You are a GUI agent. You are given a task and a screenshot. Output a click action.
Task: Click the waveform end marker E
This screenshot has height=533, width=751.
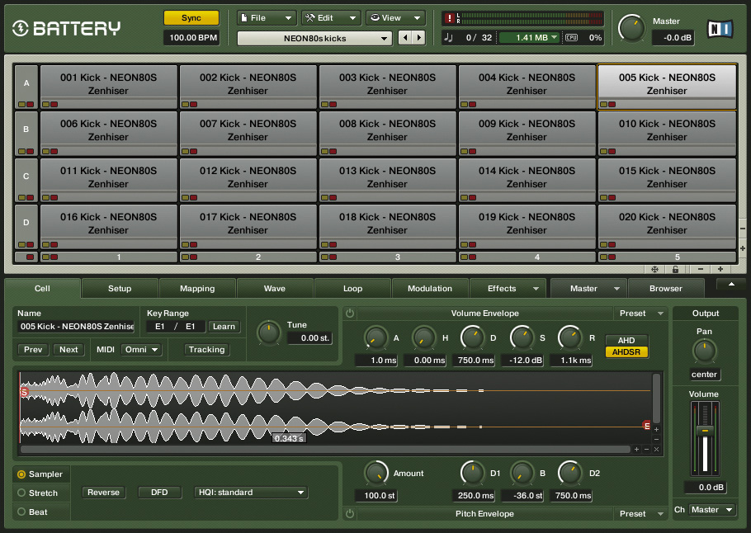[646, 425]
